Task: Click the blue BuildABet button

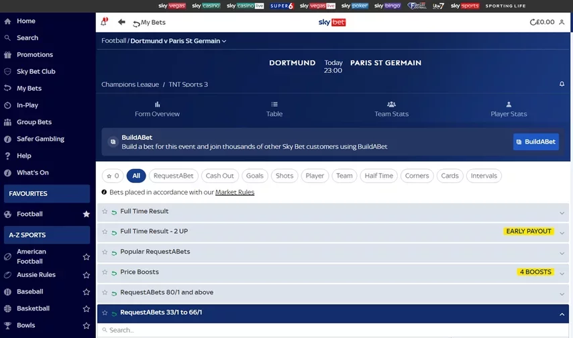Action: pyautogui.click(x=535, y=142)
